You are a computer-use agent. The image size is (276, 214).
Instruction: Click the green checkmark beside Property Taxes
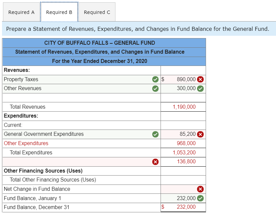click(x=155, y=79)
